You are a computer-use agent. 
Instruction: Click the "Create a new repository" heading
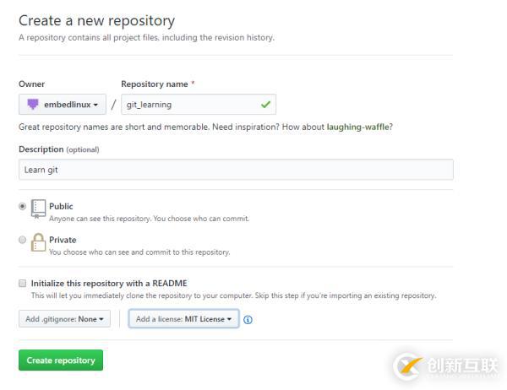pos(96,20)
